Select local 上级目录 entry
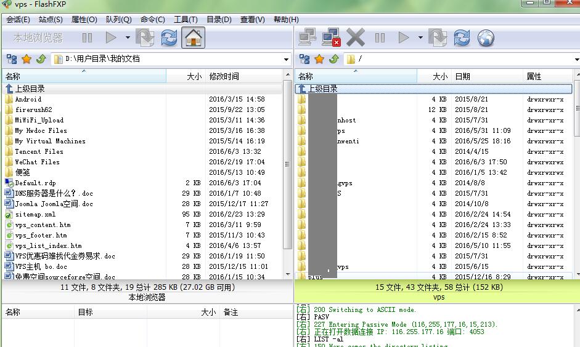Viewport: 580px width, 347px height. coord(142,89)
